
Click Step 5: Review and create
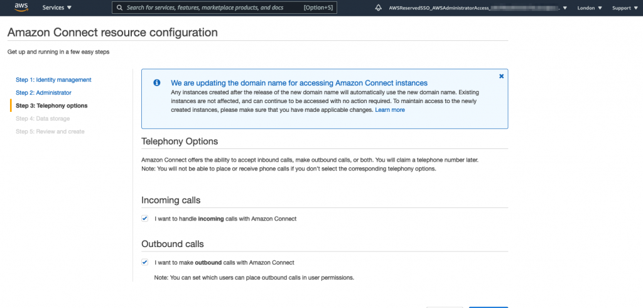(50, 131)
